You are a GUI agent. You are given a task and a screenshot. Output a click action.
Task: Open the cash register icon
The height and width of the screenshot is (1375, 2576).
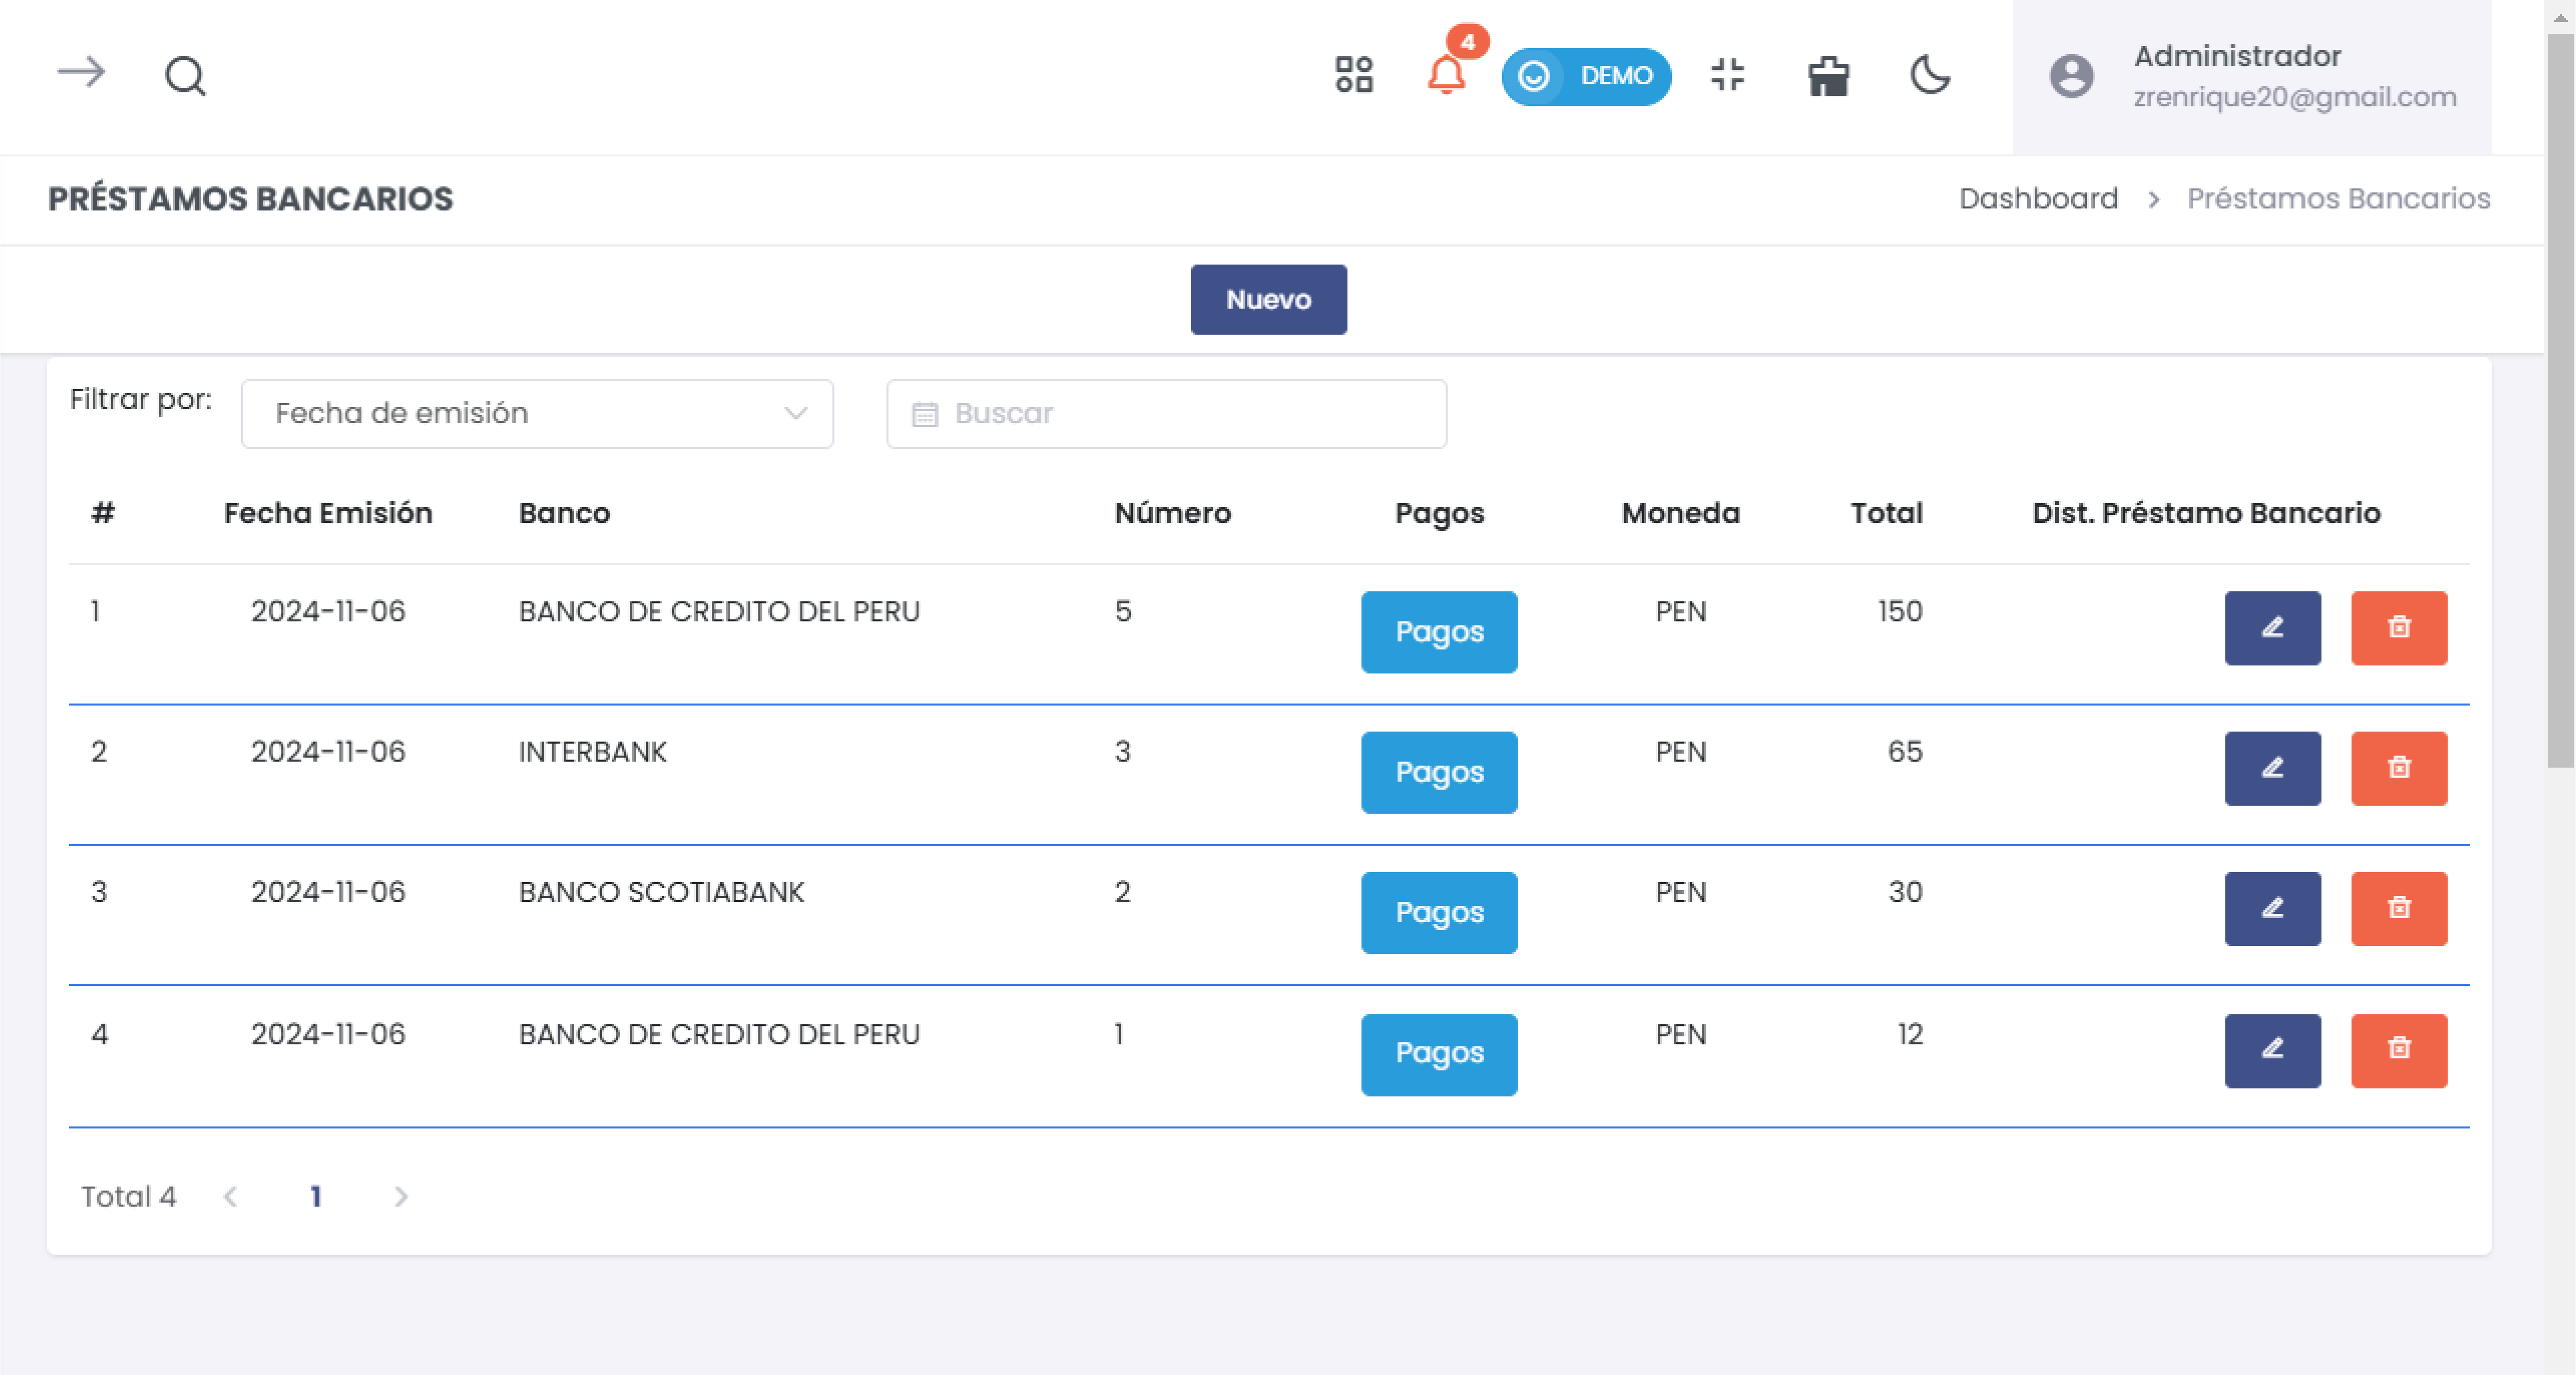[x=1828, y=76]
